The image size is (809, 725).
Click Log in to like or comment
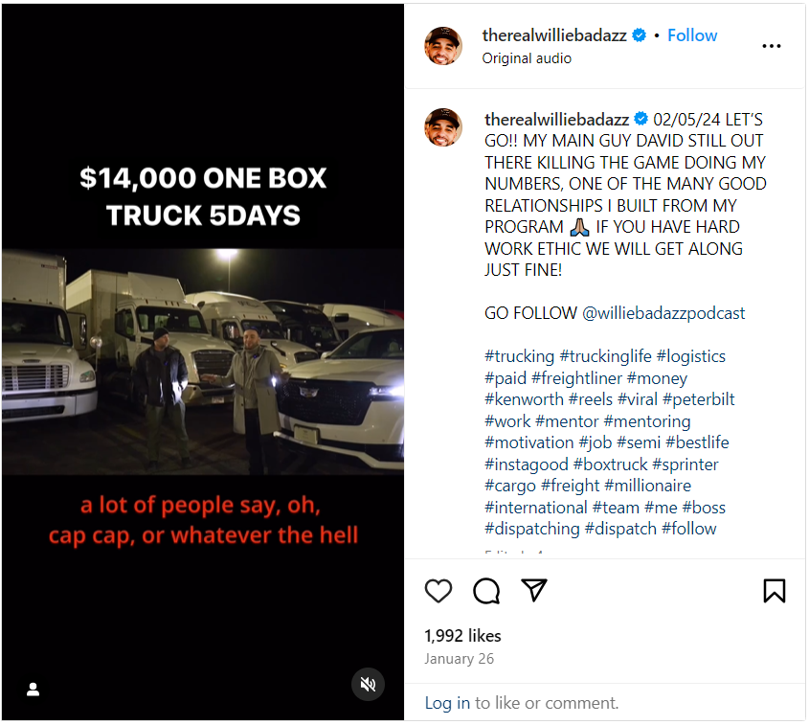[x=447, y=703]
